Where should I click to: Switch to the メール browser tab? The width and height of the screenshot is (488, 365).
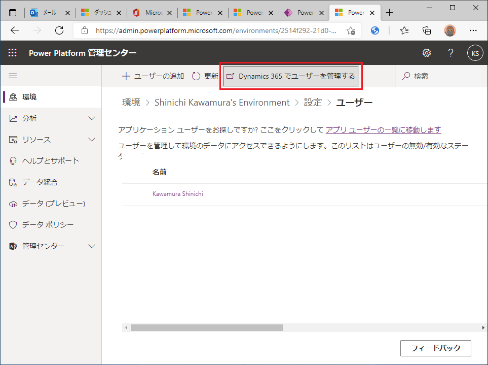50,13
